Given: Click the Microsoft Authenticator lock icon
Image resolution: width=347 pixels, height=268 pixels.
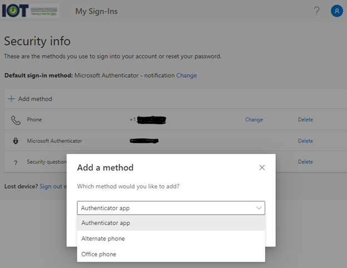Looking at the screenshot, I should 15,141.
